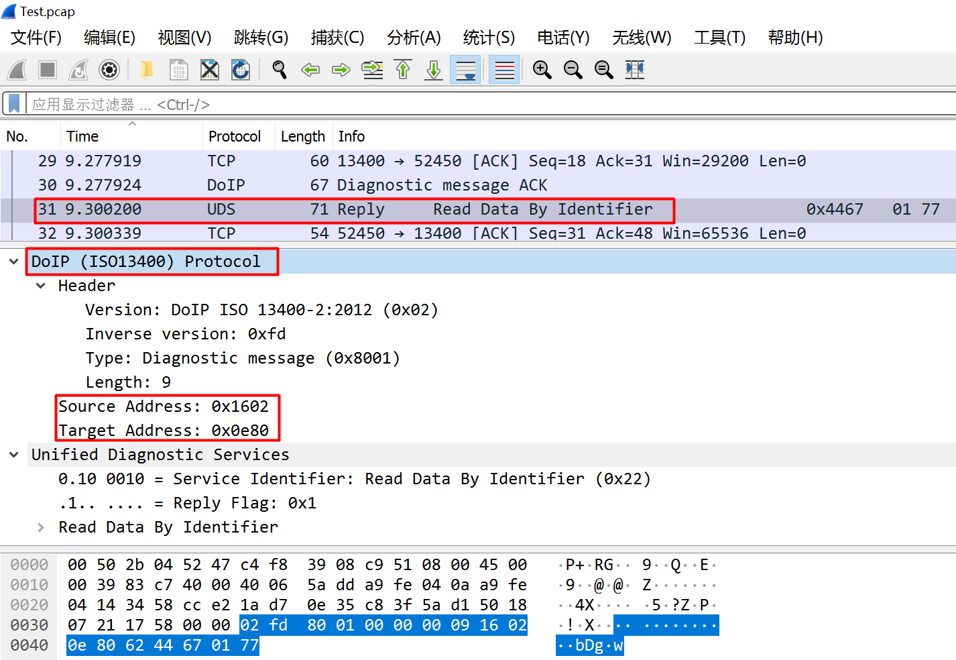Open the display filter bookmarks
956x660 pixels.
[13, 103]
